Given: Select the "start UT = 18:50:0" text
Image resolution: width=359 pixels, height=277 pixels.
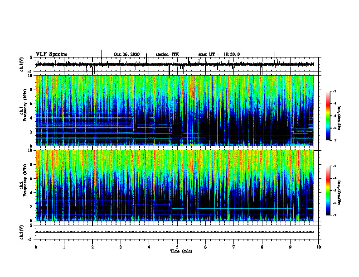Looking at the screenshot, I should click(219, 54).
